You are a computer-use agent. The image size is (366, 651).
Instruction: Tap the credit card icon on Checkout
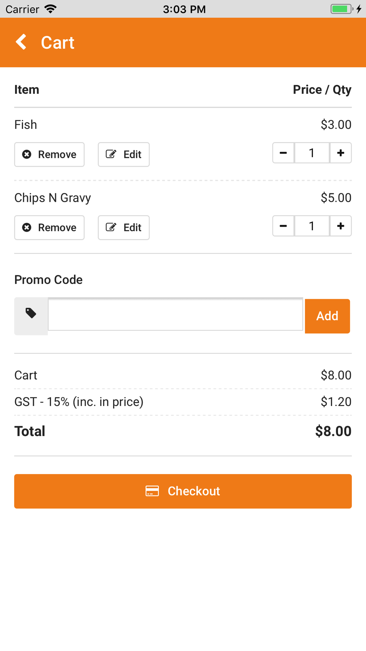tap(152, 491)
